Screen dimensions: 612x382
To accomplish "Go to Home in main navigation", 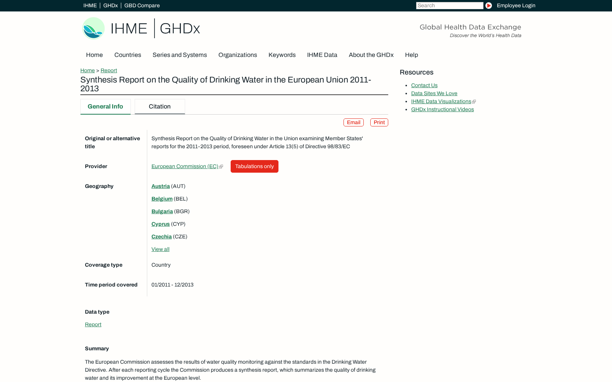I will click(94, 55).
